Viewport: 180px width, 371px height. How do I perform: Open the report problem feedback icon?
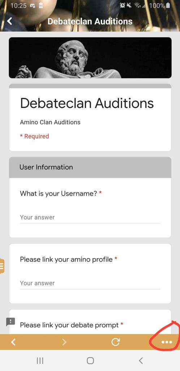coord(10,322)
